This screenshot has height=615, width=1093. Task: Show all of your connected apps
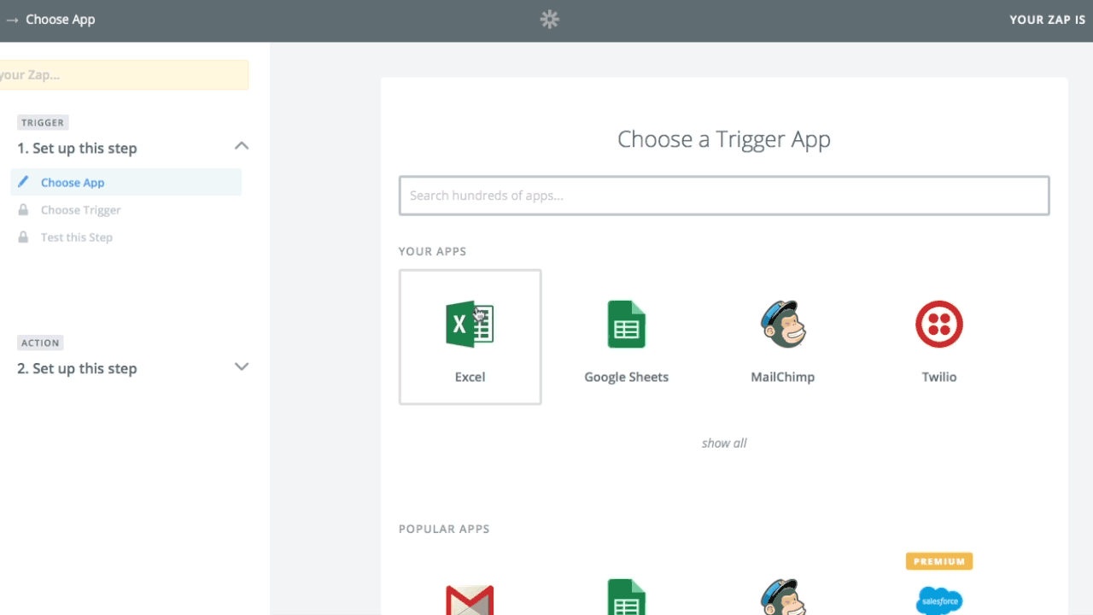(x=723, y=442)
